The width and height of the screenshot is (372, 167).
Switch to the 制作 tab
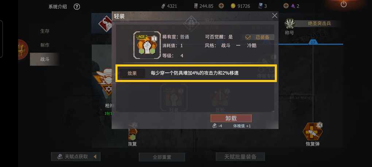pos(44,45)
